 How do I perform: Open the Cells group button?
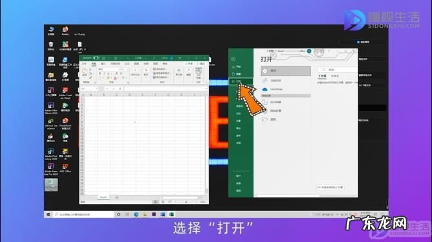pos(178,72)
